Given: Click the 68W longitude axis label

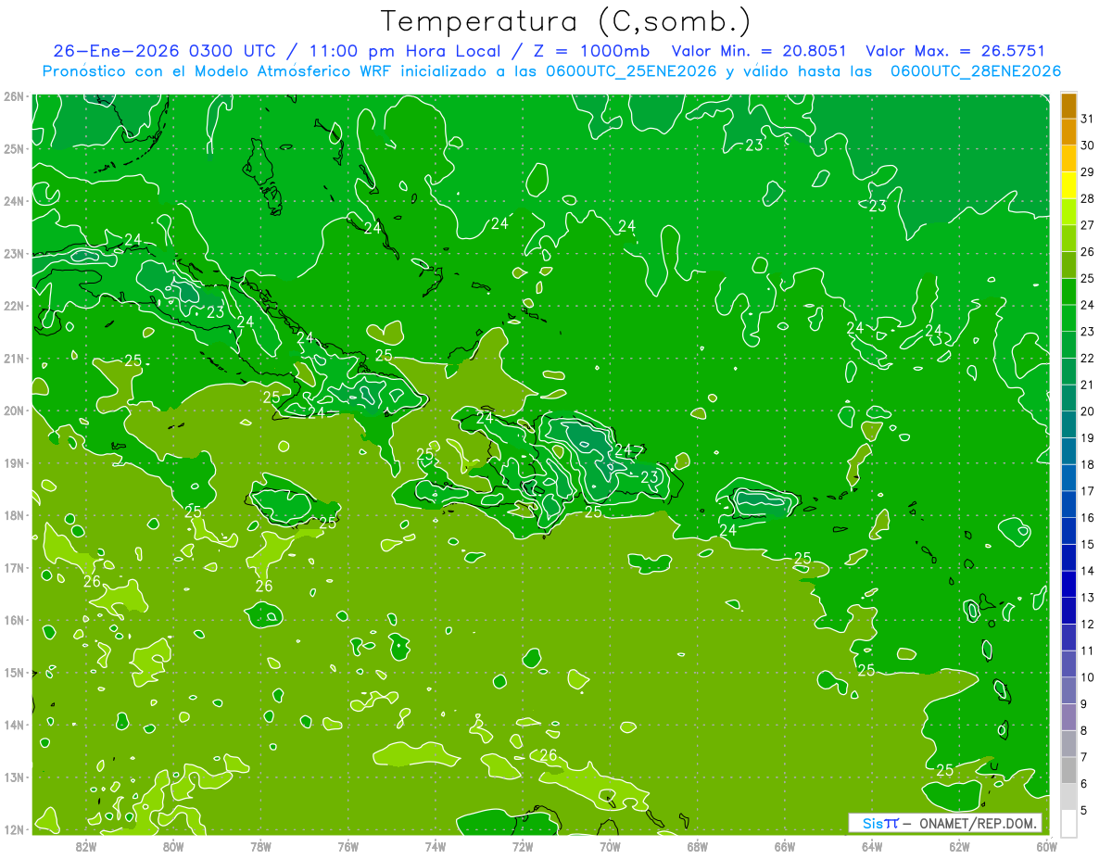Looking at the screenshot, I should click(697, 845).
